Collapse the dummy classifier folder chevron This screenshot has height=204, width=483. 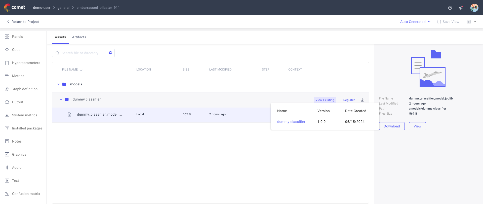click(61, 99)
